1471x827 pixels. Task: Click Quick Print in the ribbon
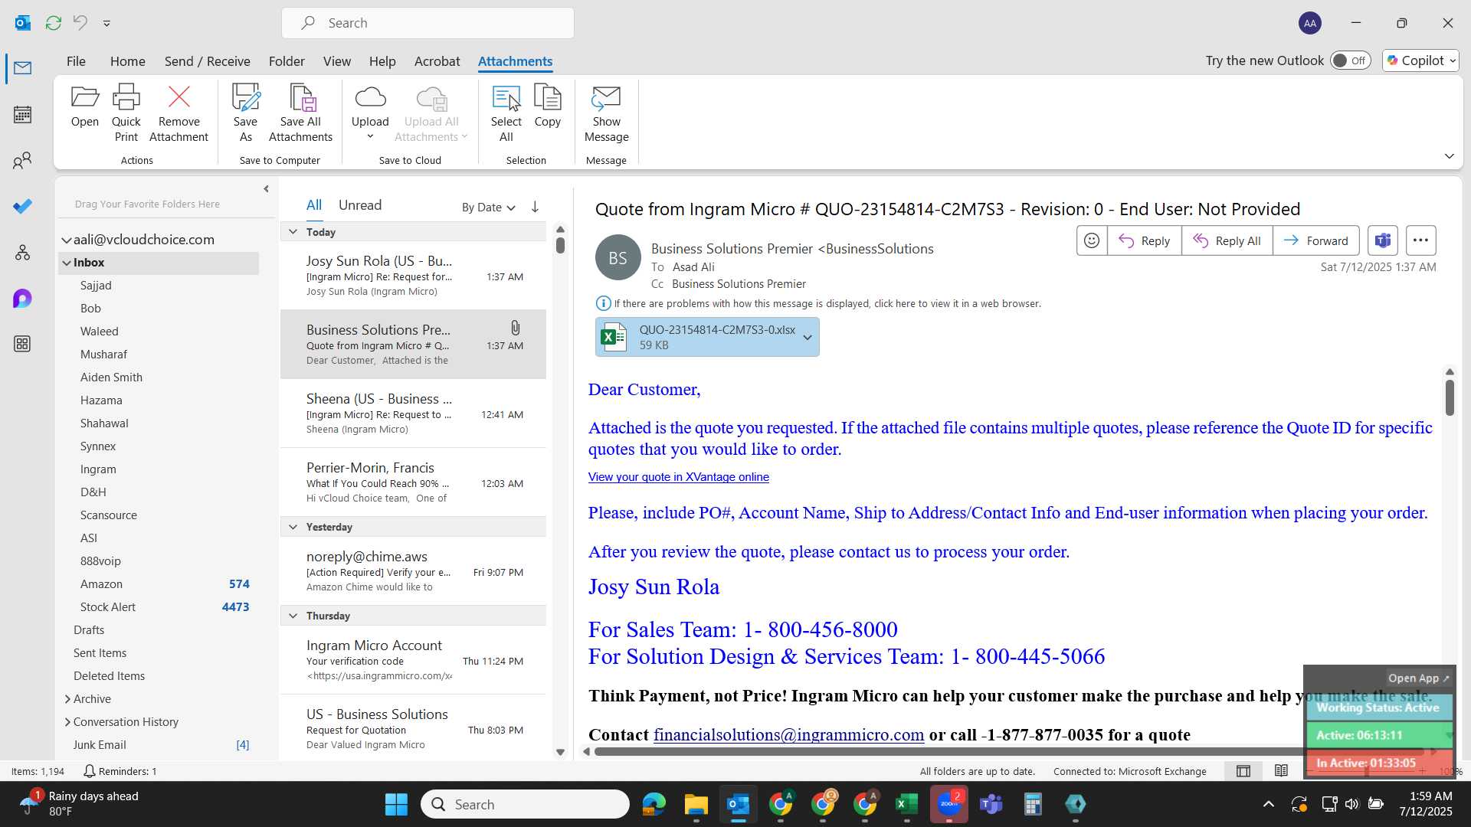point(126,113)
